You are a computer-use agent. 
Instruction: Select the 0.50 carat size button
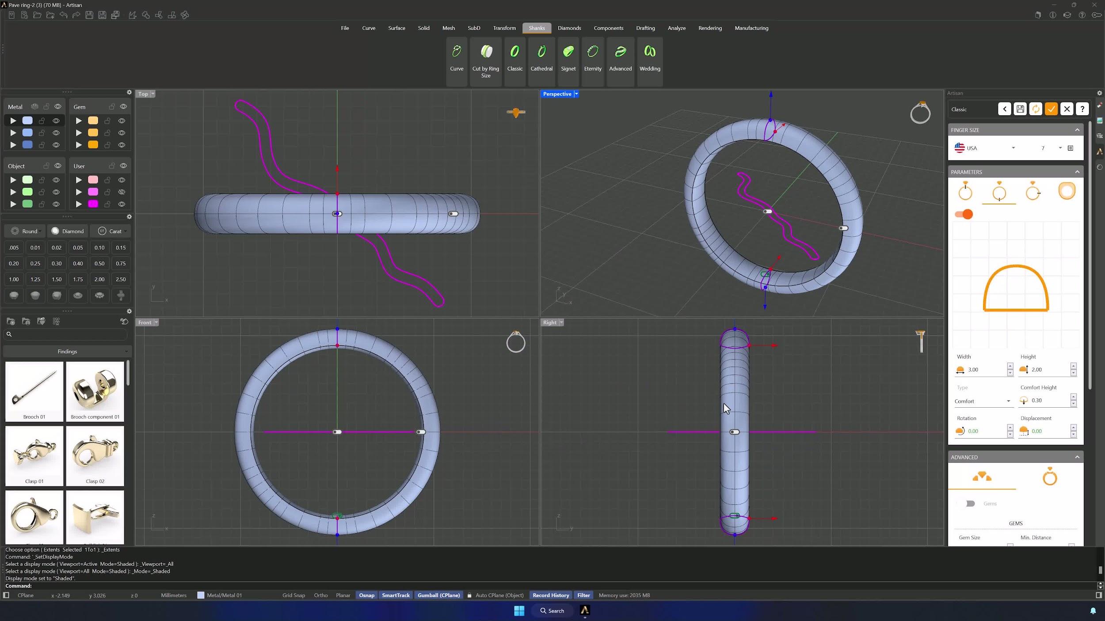99,264
